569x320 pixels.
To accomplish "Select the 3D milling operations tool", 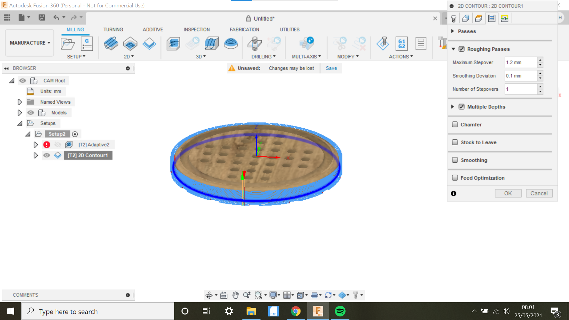I will pyautogui.click(x=199, y=56).
